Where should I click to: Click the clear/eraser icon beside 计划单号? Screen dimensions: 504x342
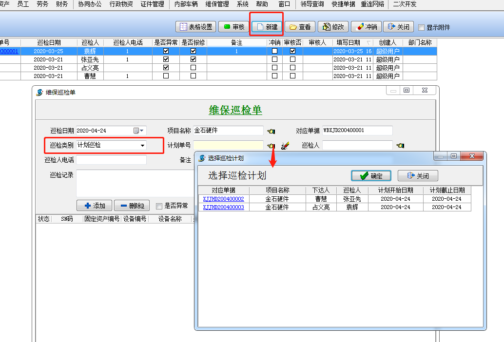coord(286,146)
